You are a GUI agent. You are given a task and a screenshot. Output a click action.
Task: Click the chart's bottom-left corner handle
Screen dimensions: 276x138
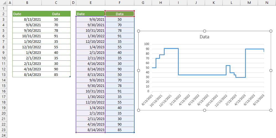[138, 110]
